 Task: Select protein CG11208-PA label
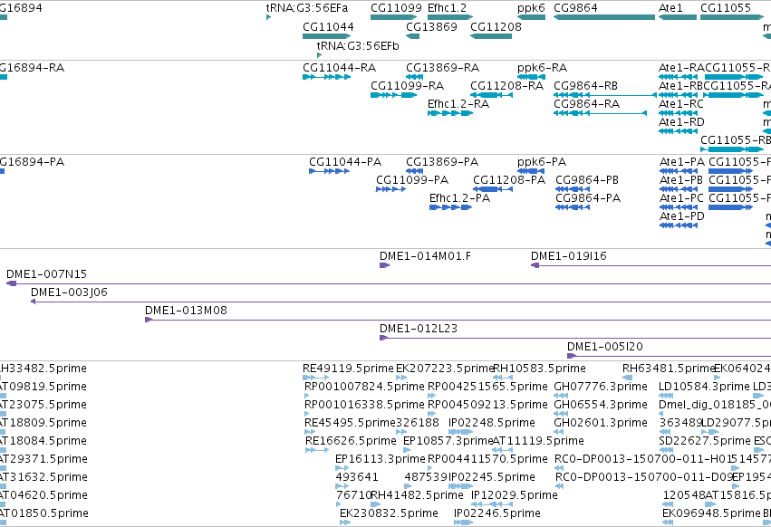click(509, 180)
